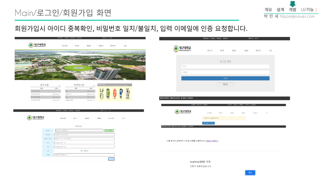Click the red donation icon in 빠른메뉴
This screenshot has width=322, height=178.
point(115,93)
